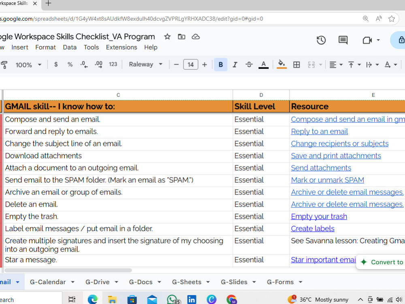This screenshot has width=405, height=304.
Task: Zoom page icon in address bar
Action: pyautogui.click(x=365, y=19)
